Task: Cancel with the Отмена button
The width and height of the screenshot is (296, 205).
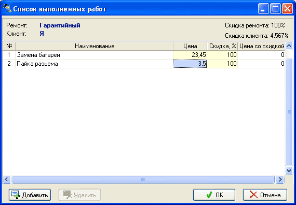Action: (x=265, y=195)
